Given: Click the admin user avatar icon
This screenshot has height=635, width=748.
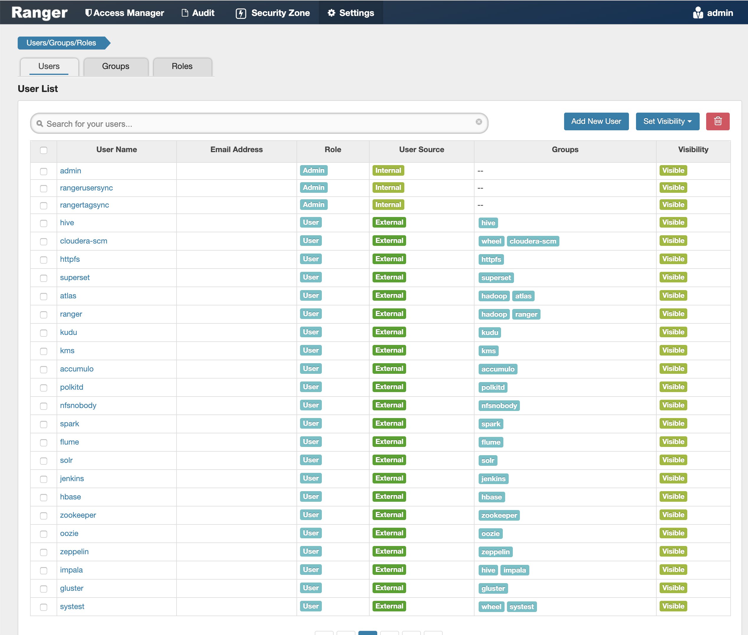Looking at the screenshot, I should pos(698,13).
